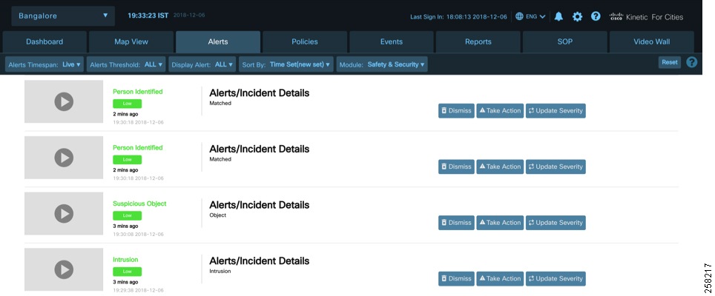Open the settings gear icon
Image resolution: width=715 pixels, height=296 pixels.
coord(577,16)
